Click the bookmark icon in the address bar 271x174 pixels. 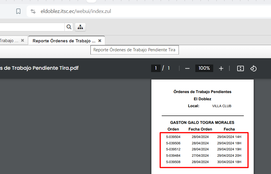(x=18, y=12)
